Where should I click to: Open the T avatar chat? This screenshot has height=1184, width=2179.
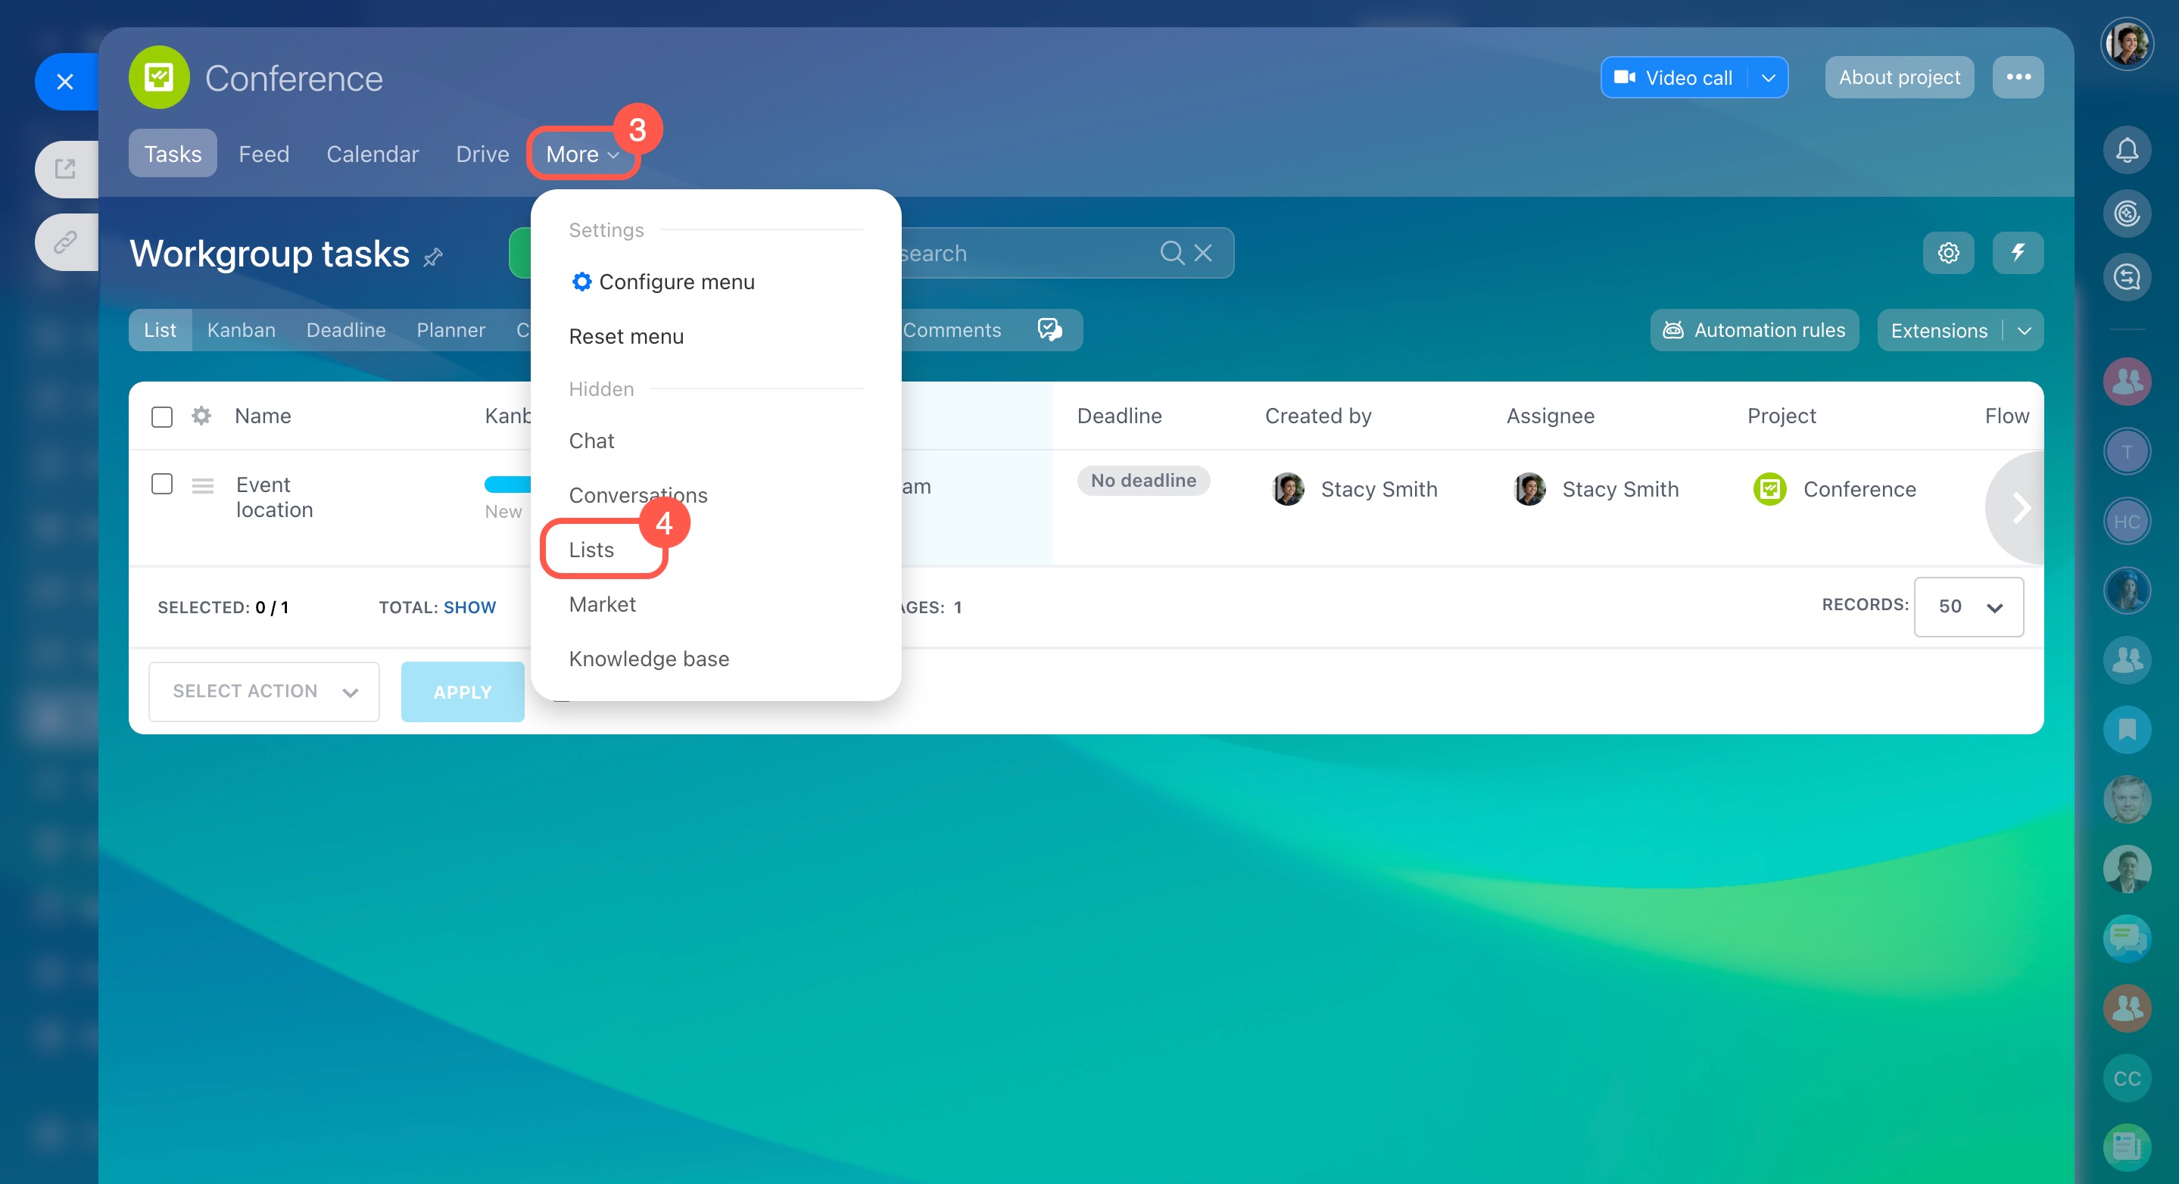click(2127, 452)
